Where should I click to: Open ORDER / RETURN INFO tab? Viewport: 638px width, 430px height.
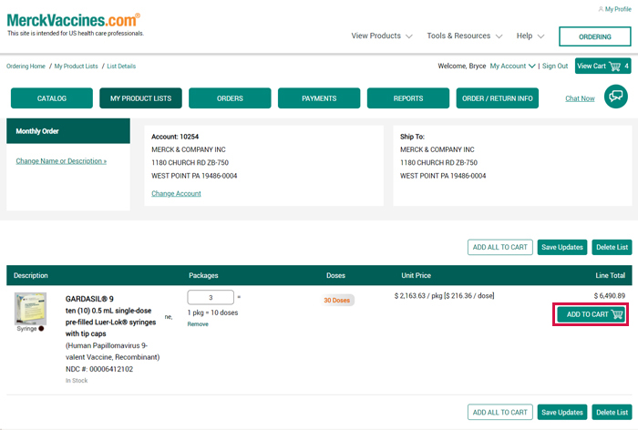(x=498, y=98)
